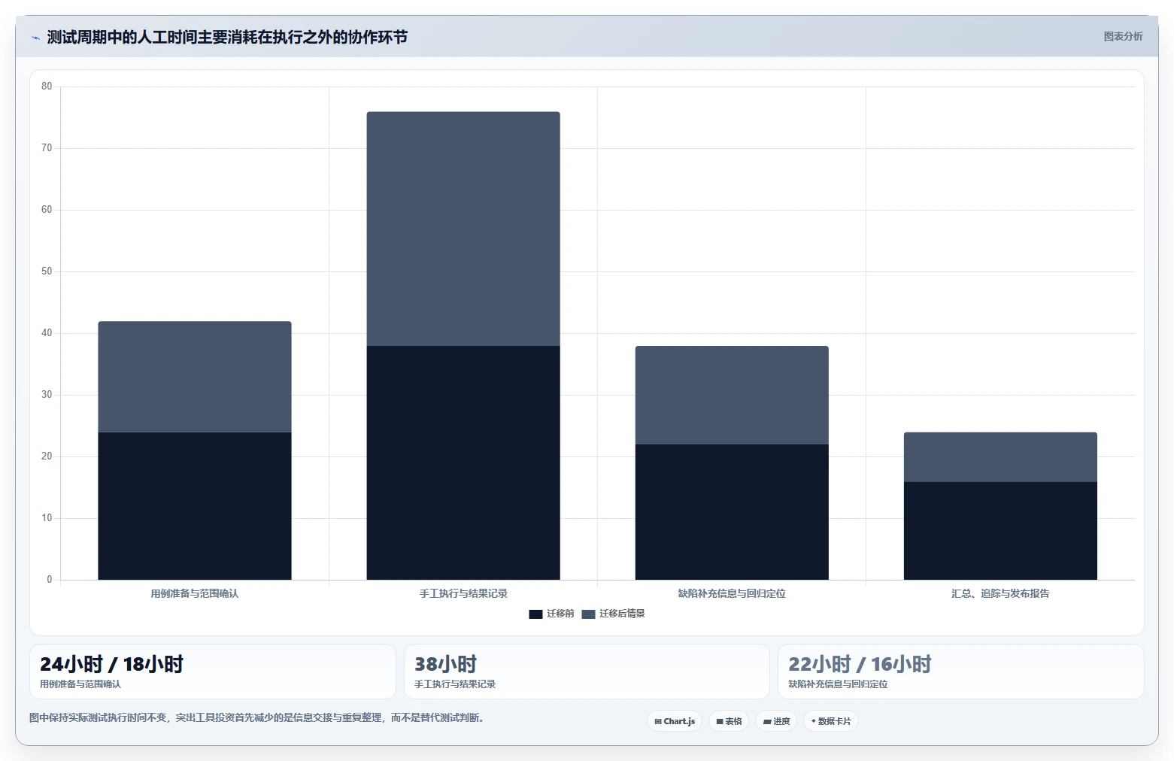Click x-axis label 缺陷补充信息与回归定位

tap(732, 593)
